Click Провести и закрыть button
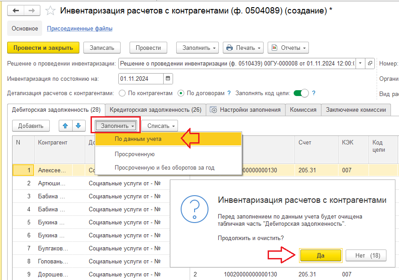The image size is (399, 280). (x=43, y=48)
